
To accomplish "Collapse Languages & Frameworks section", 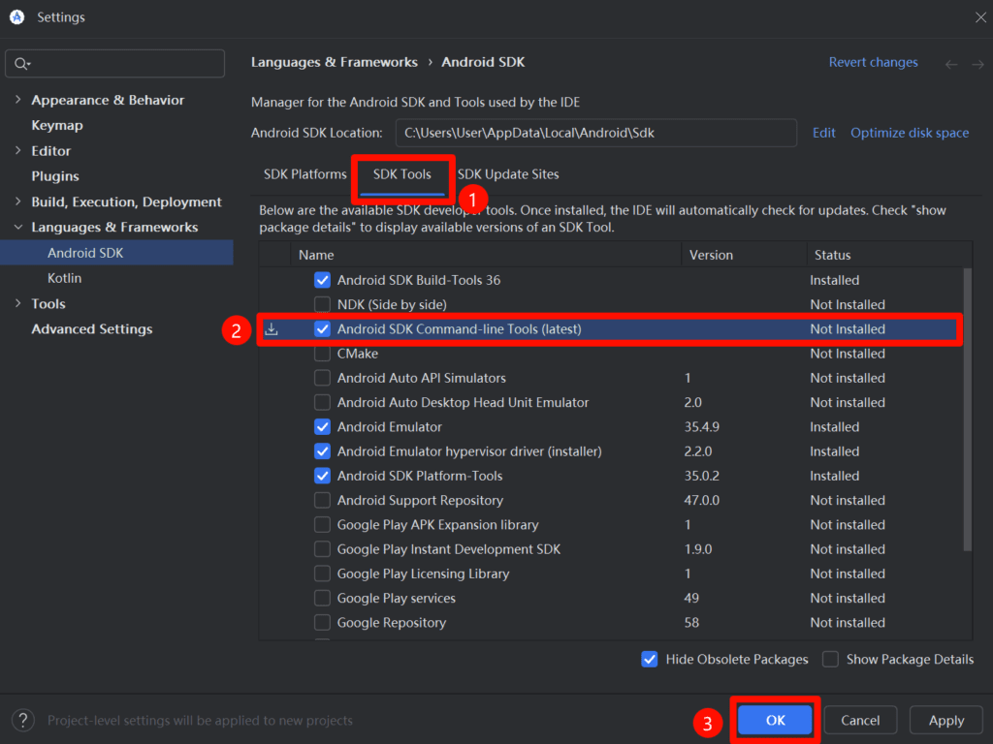I will click(18, 228).
